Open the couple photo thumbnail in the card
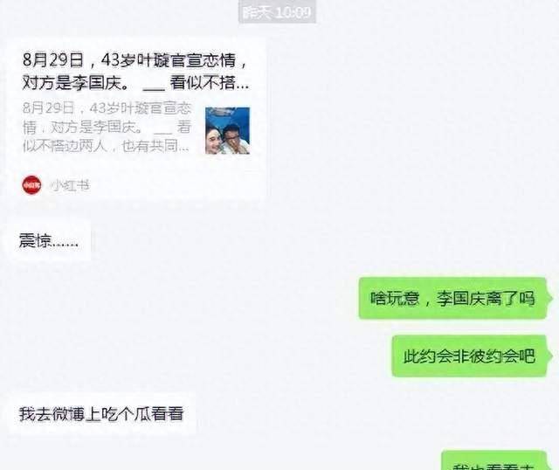Screen dimensions: 559x470 tap(227, 130)
